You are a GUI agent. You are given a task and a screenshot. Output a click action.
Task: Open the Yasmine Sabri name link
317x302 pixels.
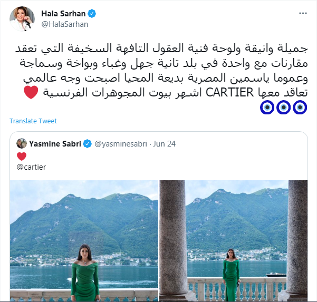[55, 144]
